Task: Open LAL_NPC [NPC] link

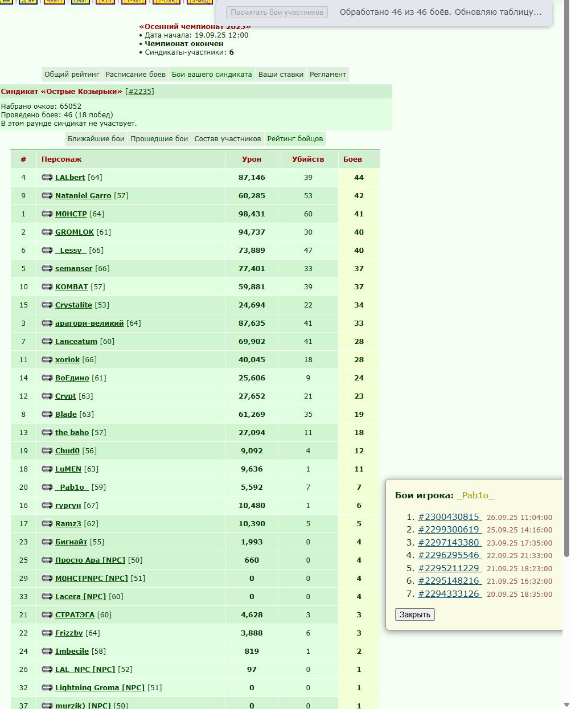Action: coord(85,670)
